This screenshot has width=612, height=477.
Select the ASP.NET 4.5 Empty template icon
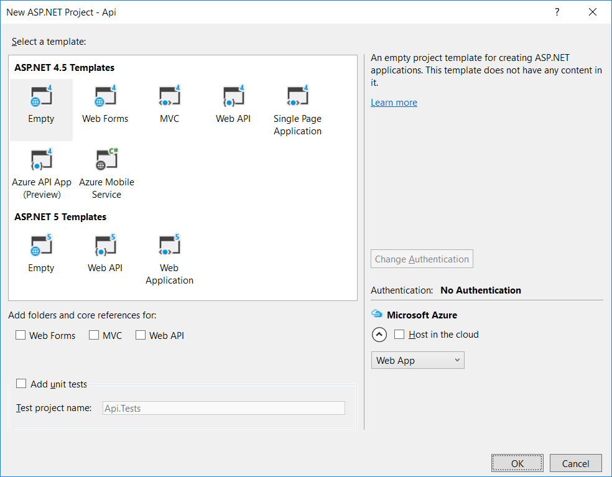[41, 96]
